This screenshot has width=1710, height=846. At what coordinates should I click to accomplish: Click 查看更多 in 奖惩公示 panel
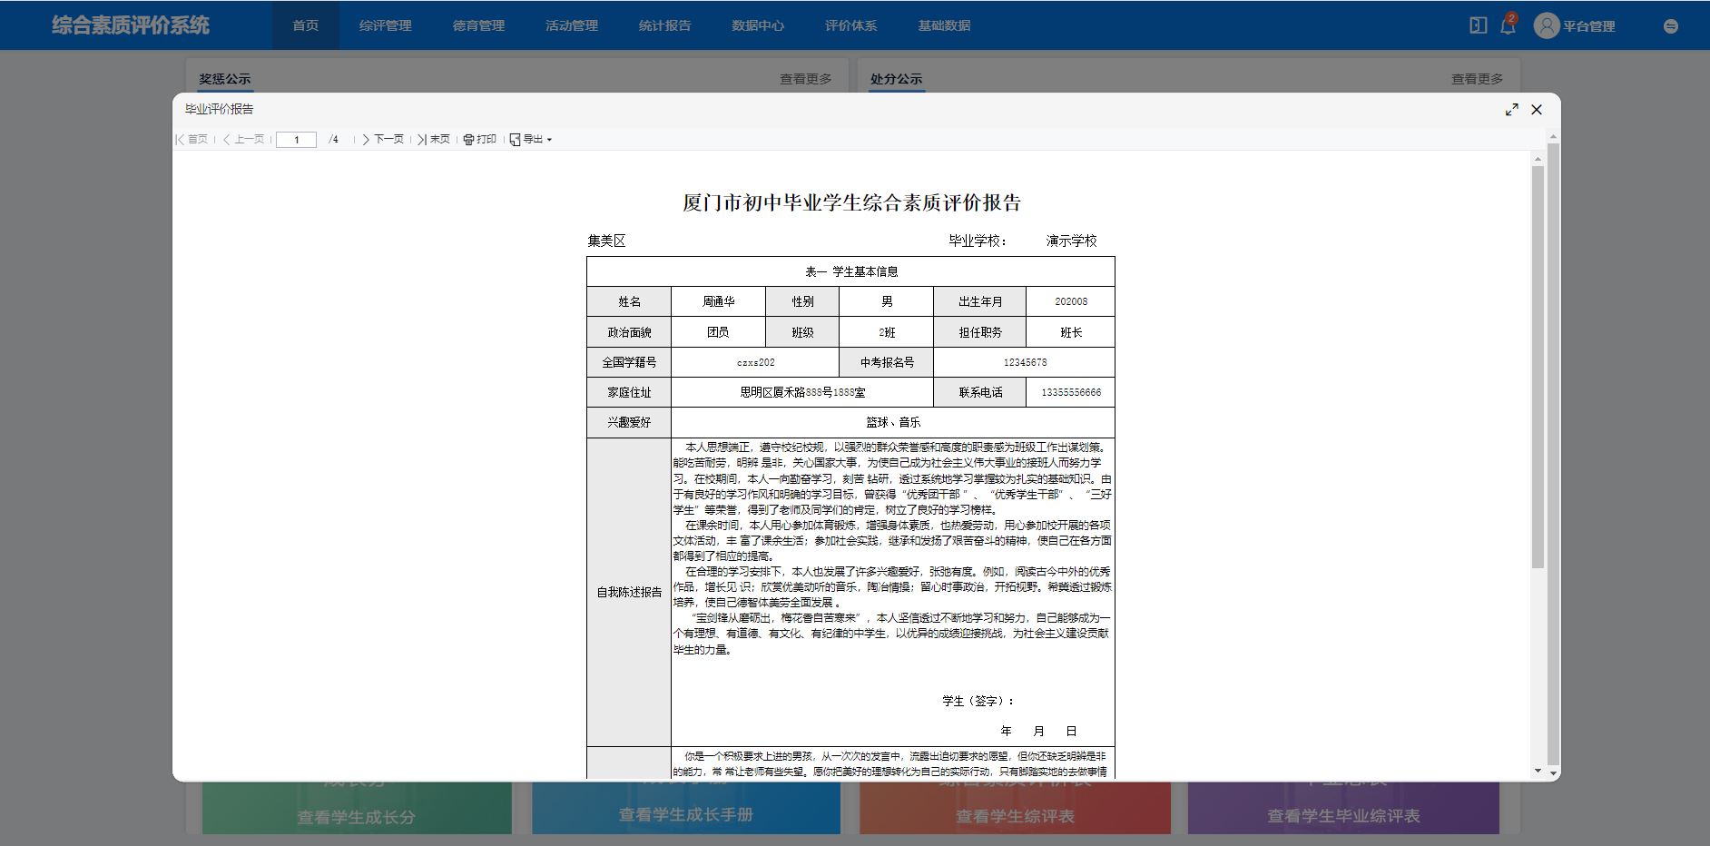(806, 79)
